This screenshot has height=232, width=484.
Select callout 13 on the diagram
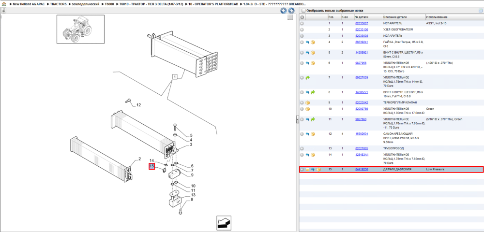point(193,195)
